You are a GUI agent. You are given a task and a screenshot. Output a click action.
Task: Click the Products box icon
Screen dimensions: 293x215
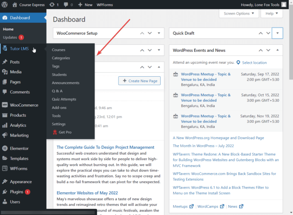5,115
